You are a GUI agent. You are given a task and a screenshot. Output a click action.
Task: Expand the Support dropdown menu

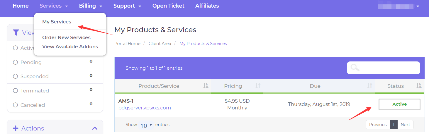click(127, 6)
